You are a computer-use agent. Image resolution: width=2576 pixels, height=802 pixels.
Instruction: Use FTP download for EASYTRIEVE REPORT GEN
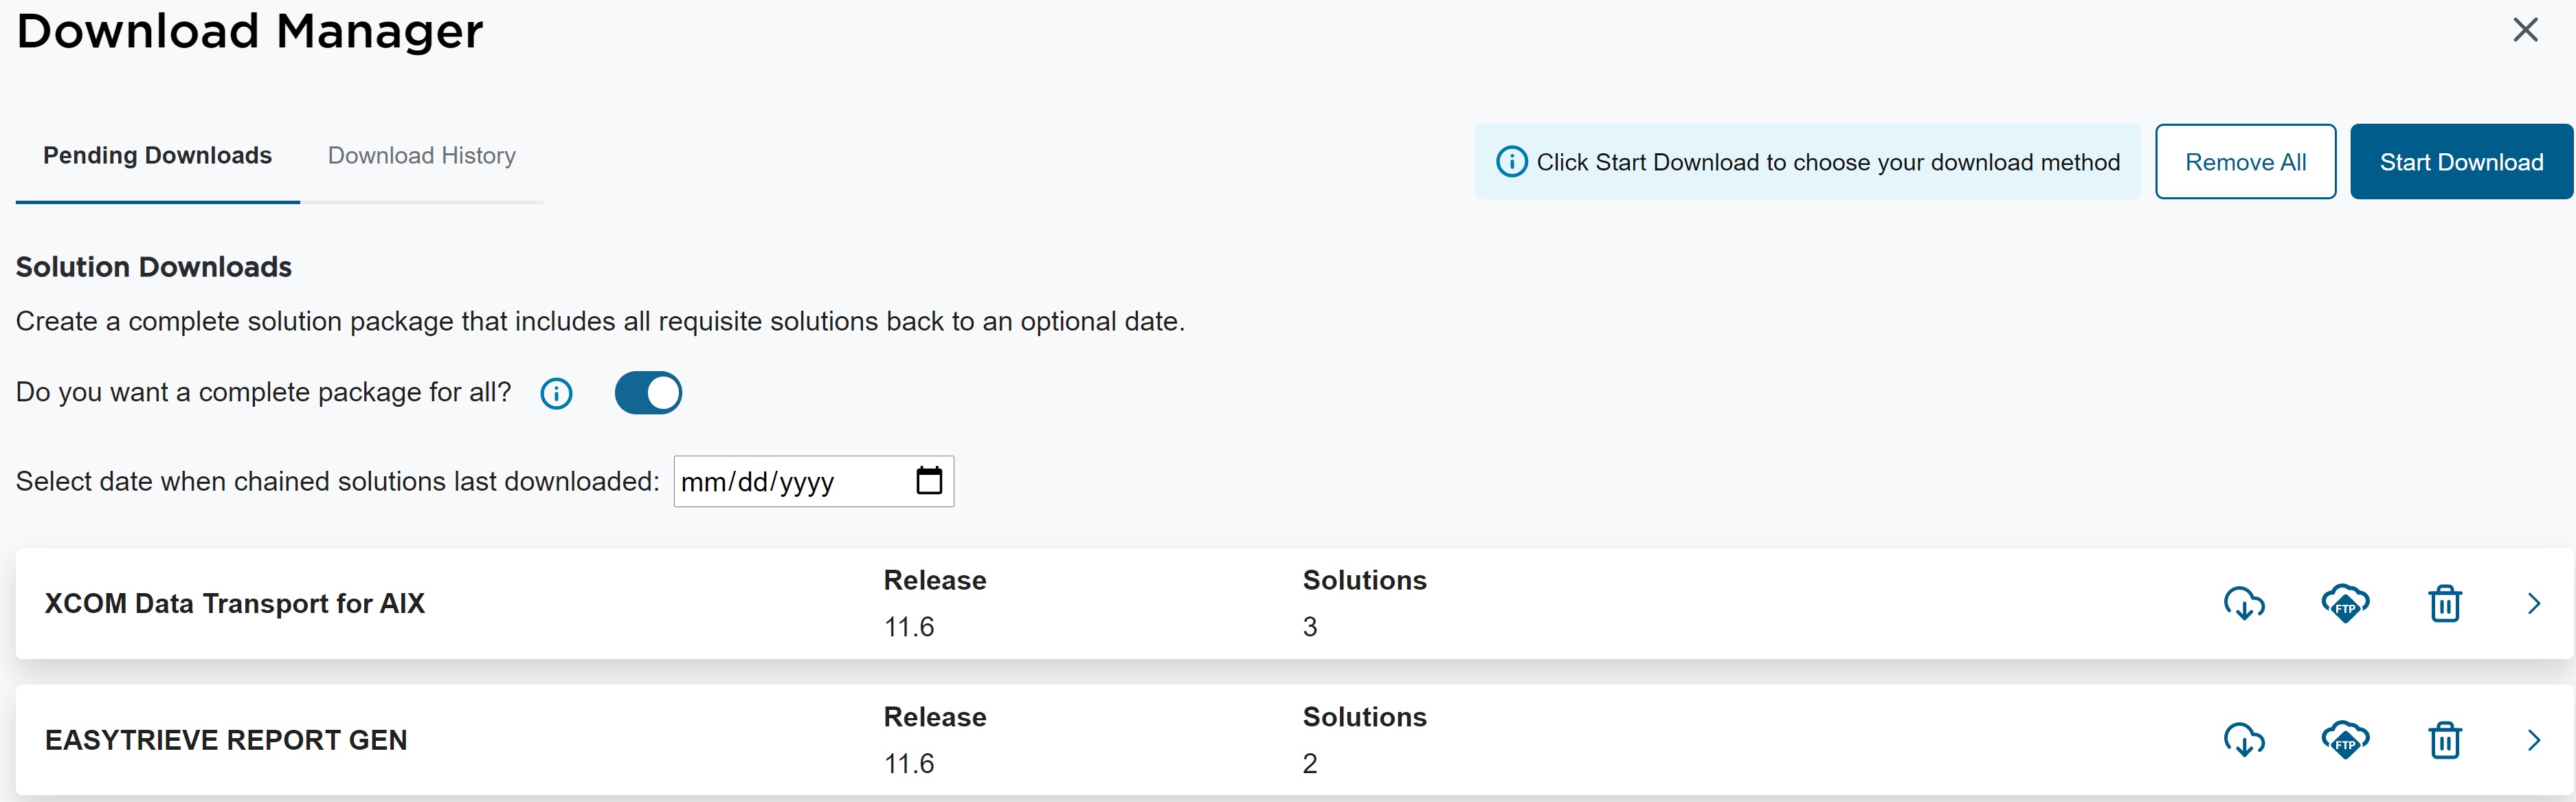(2344, 741)
